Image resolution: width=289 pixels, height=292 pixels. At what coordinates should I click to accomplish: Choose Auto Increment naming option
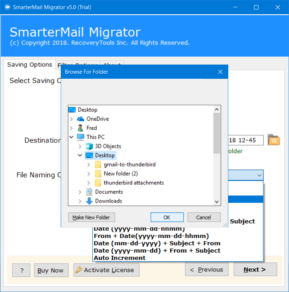click(120, 258)
